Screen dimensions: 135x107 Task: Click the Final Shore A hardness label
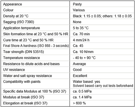tap(36, 46)
